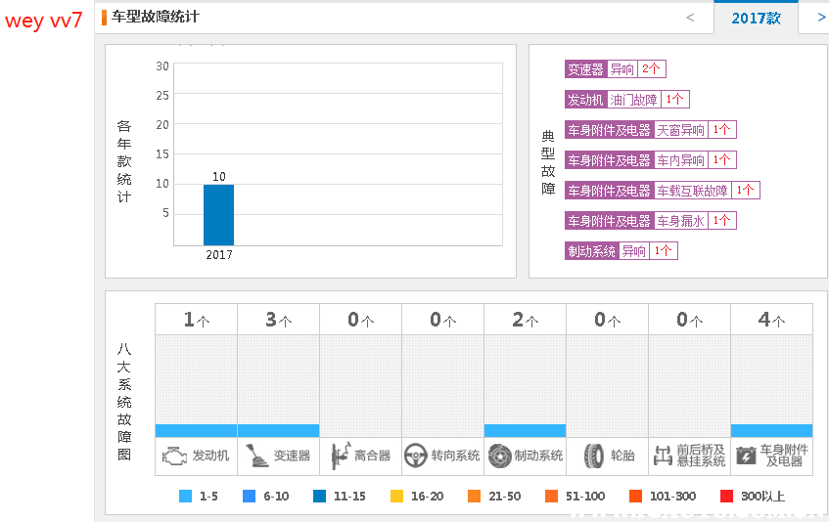Click the 2个 count above 制动系统
Screen dimensions: 829x522
point(525,320)
